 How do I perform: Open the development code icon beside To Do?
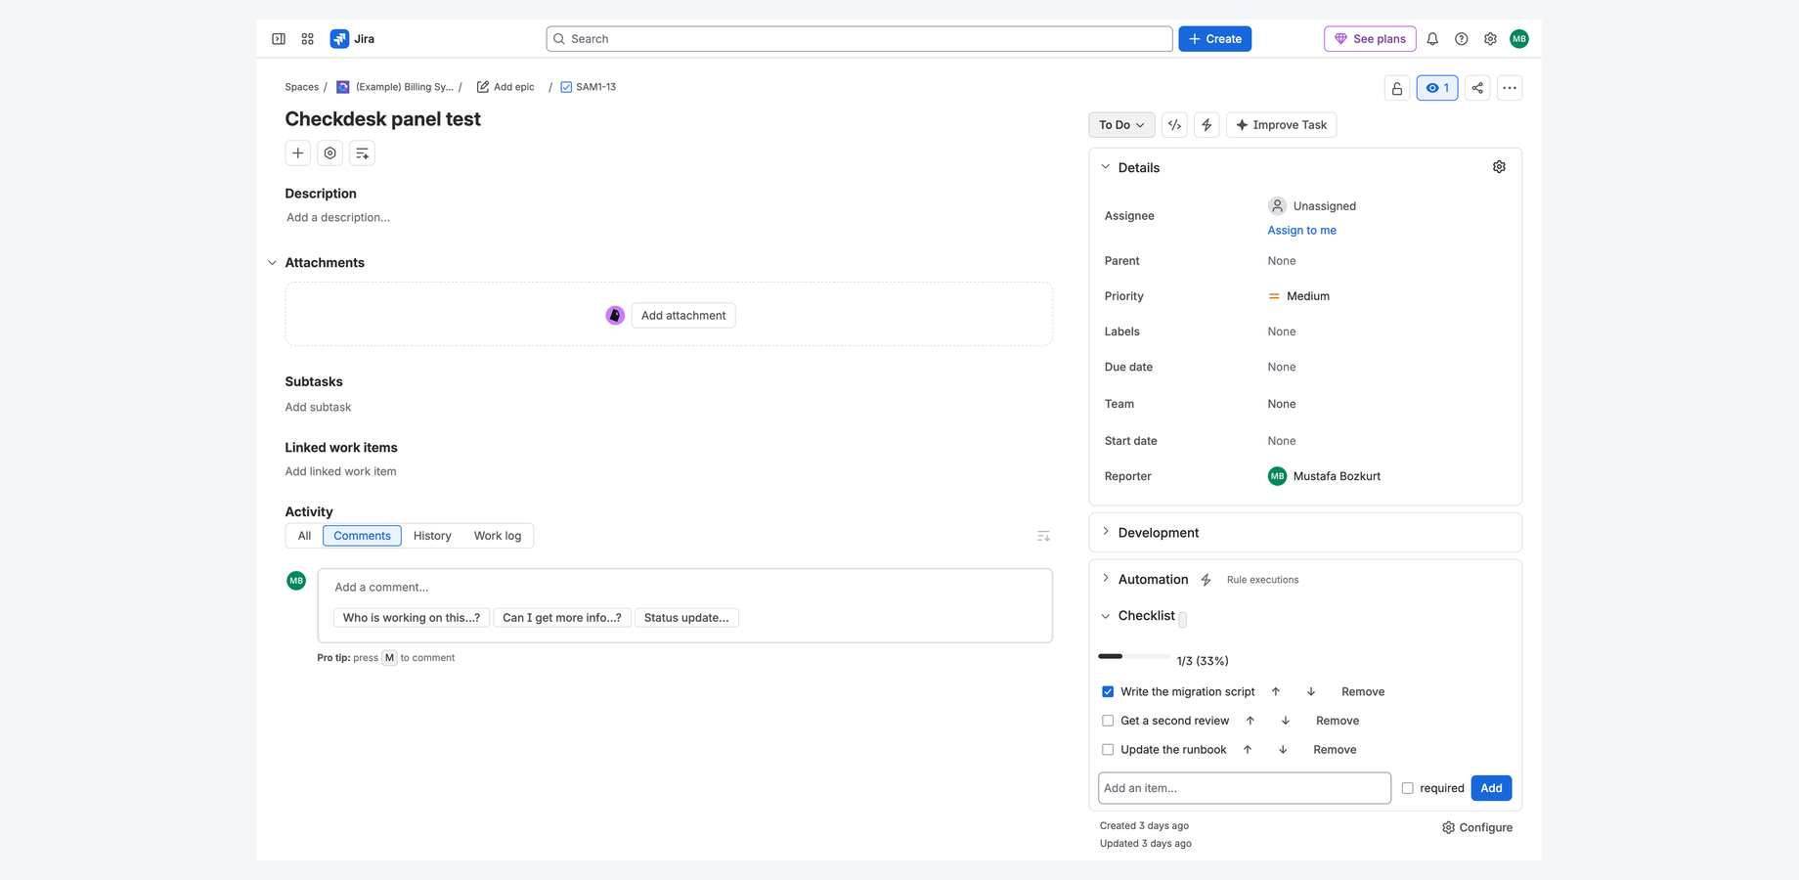click(x=1174, y=125)
